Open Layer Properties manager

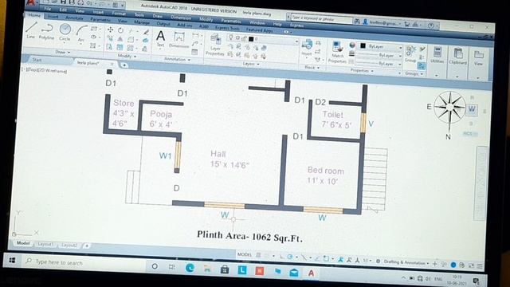point(215,45)
